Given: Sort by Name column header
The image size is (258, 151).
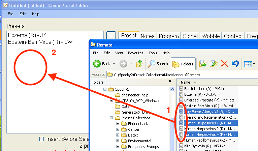Looking at the screenshot, I should coord(207,82).
